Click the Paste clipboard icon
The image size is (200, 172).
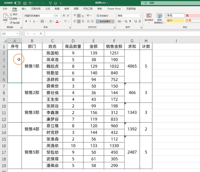click(x=5, y=16)
